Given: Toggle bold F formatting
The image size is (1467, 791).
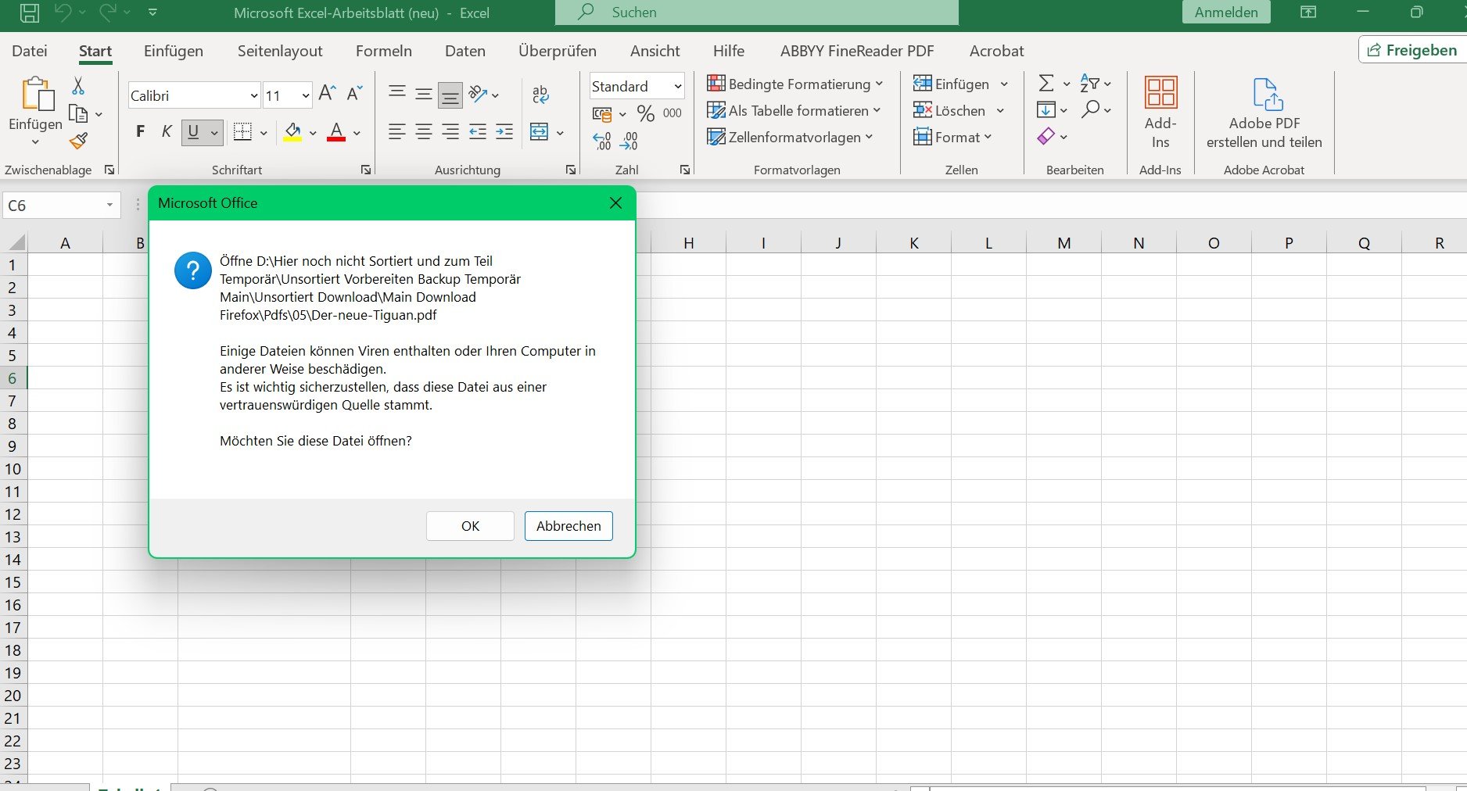Looking at the screenshot, I should (x=140, y=131).
